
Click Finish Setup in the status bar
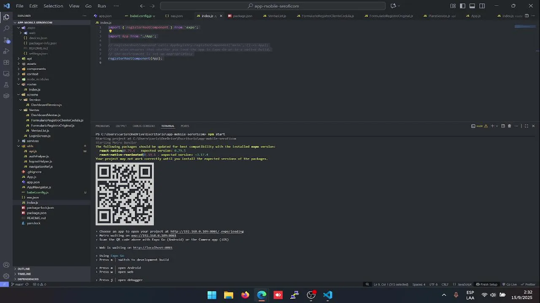click(487, 284)
